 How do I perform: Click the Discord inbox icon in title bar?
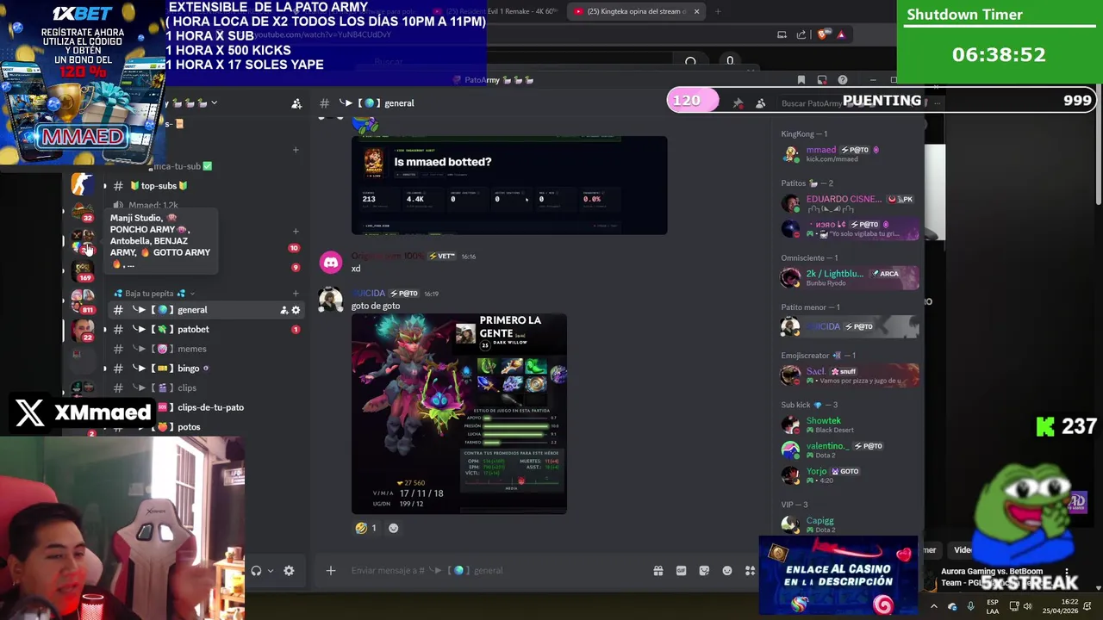(822, 80)
